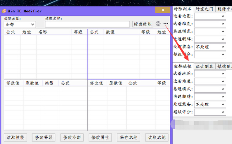
Task: Open 急速模式 dropdown under 寂静城镇 tab
Action: point(210,89)
